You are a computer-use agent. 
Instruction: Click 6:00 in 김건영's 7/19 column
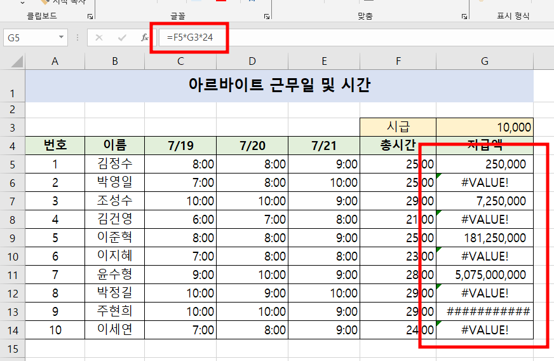pos(180,219)
